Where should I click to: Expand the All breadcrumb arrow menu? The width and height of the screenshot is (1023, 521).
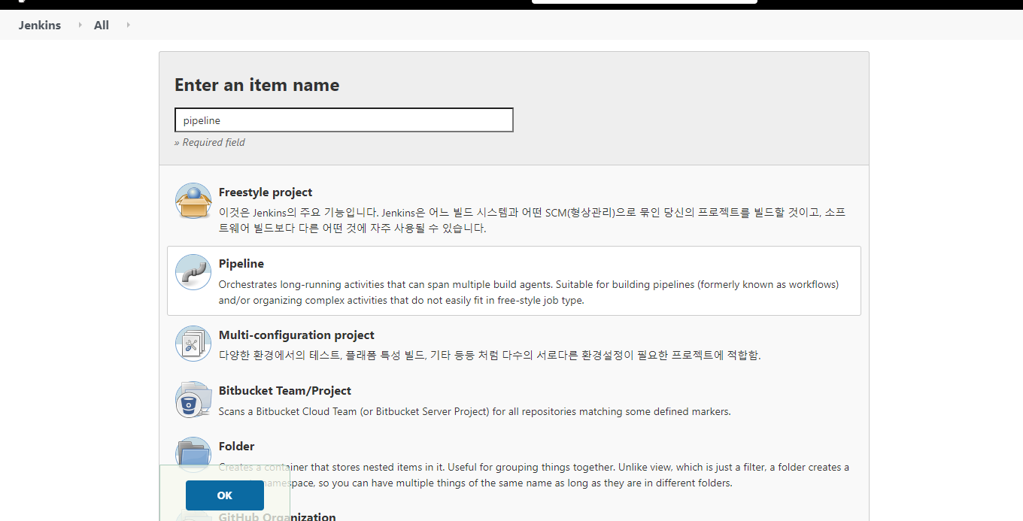pyautogui.click(x=128, y=25)
